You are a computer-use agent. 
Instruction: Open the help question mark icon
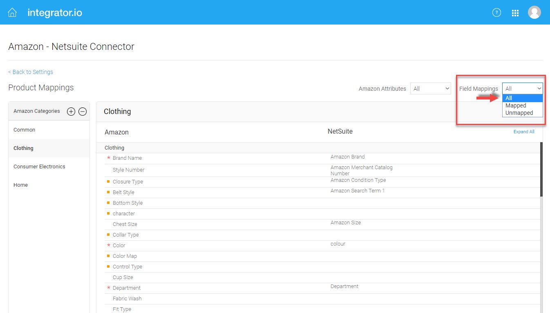click(x=496, y=13)
